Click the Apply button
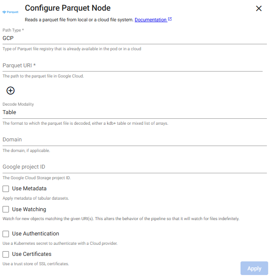The width and height of the screenshot is (269, 278). [254, 268]
